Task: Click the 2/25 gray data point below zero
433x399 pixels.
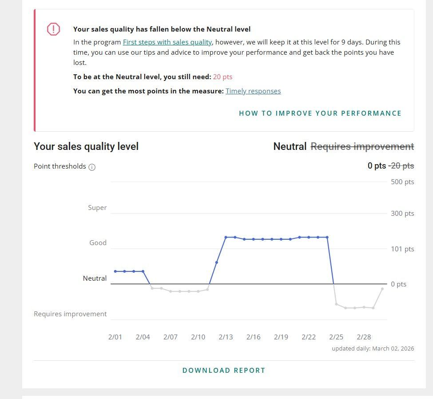Action: pyautogui.click(x=336, y=304)
